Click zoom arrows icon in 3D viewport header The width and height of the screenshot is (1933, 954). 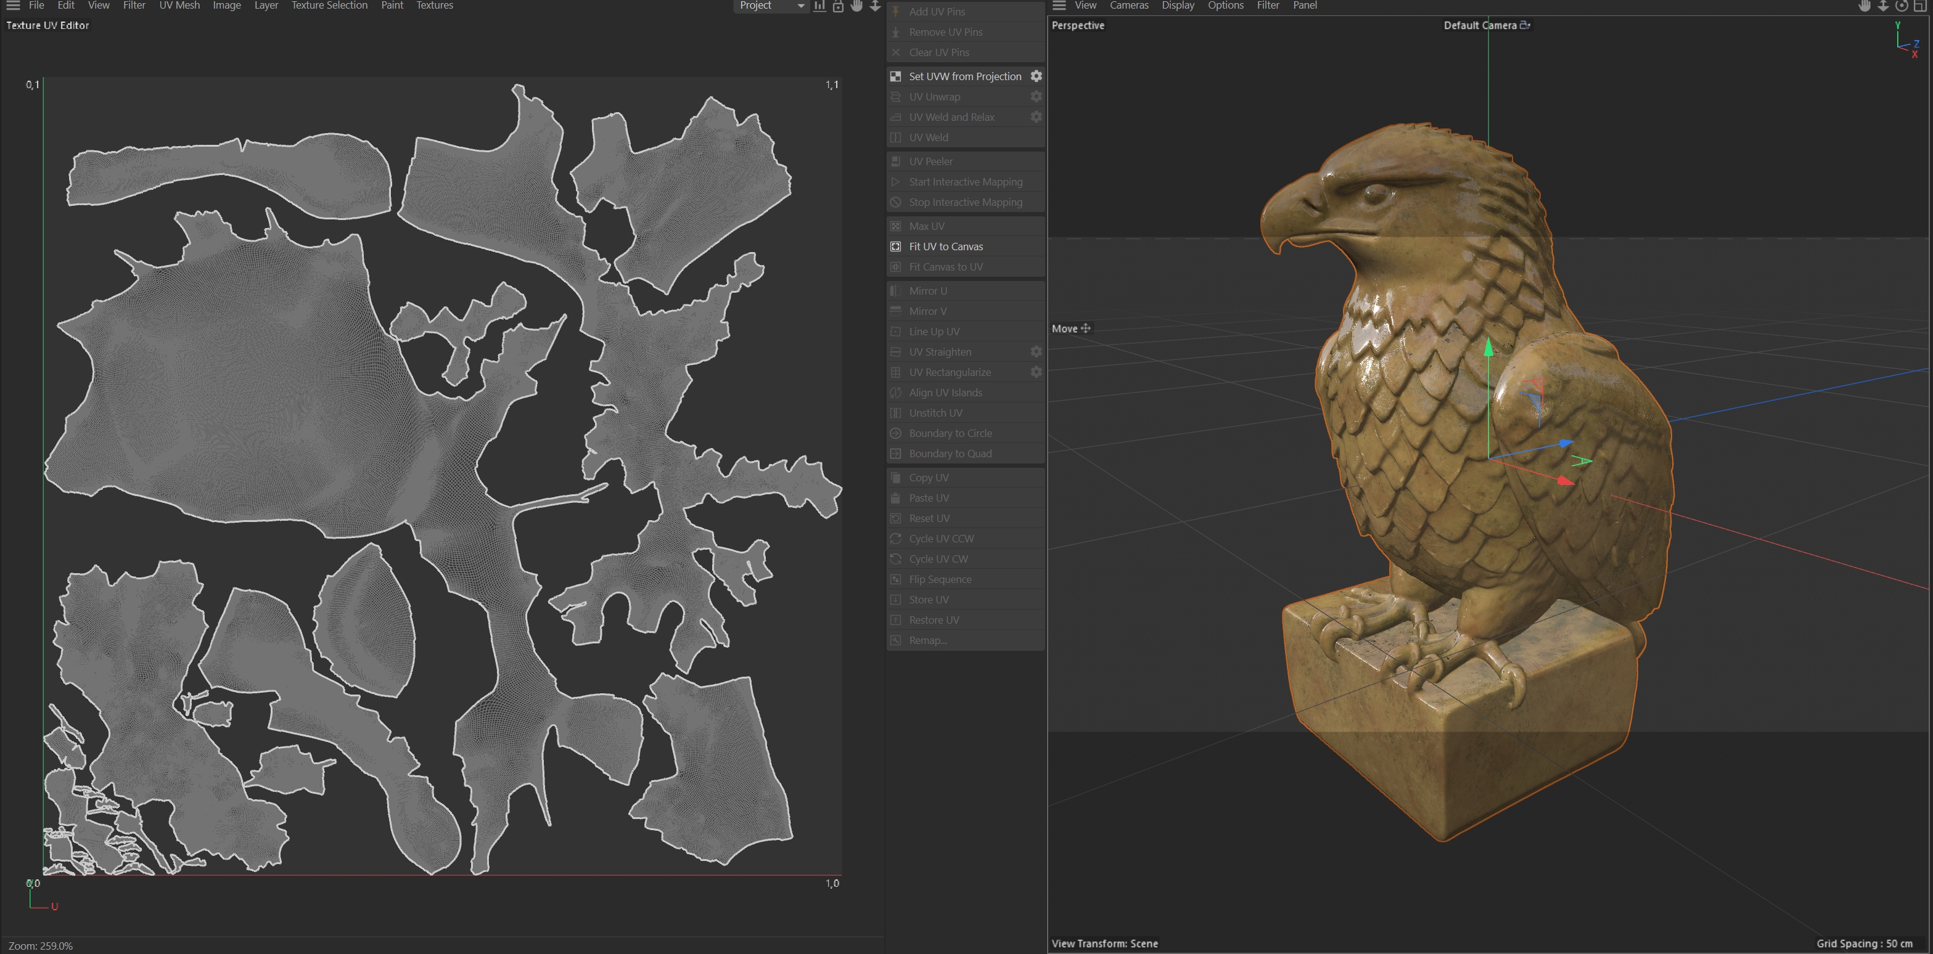[x=1882, y=6]
